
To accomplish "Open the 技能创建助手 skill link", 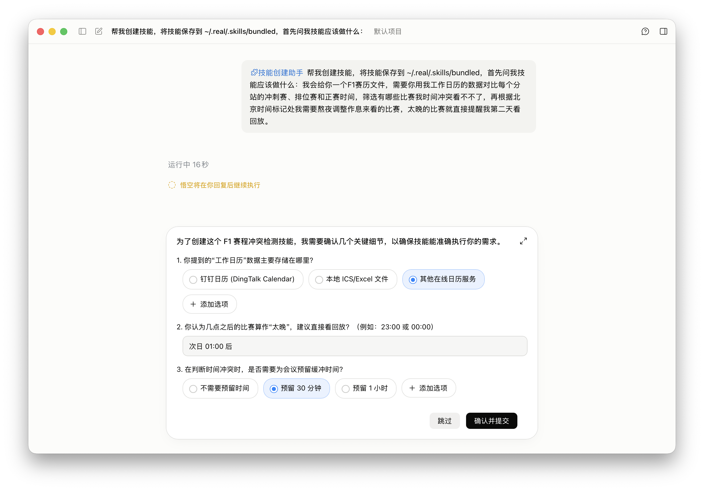I will click(277, 72).
